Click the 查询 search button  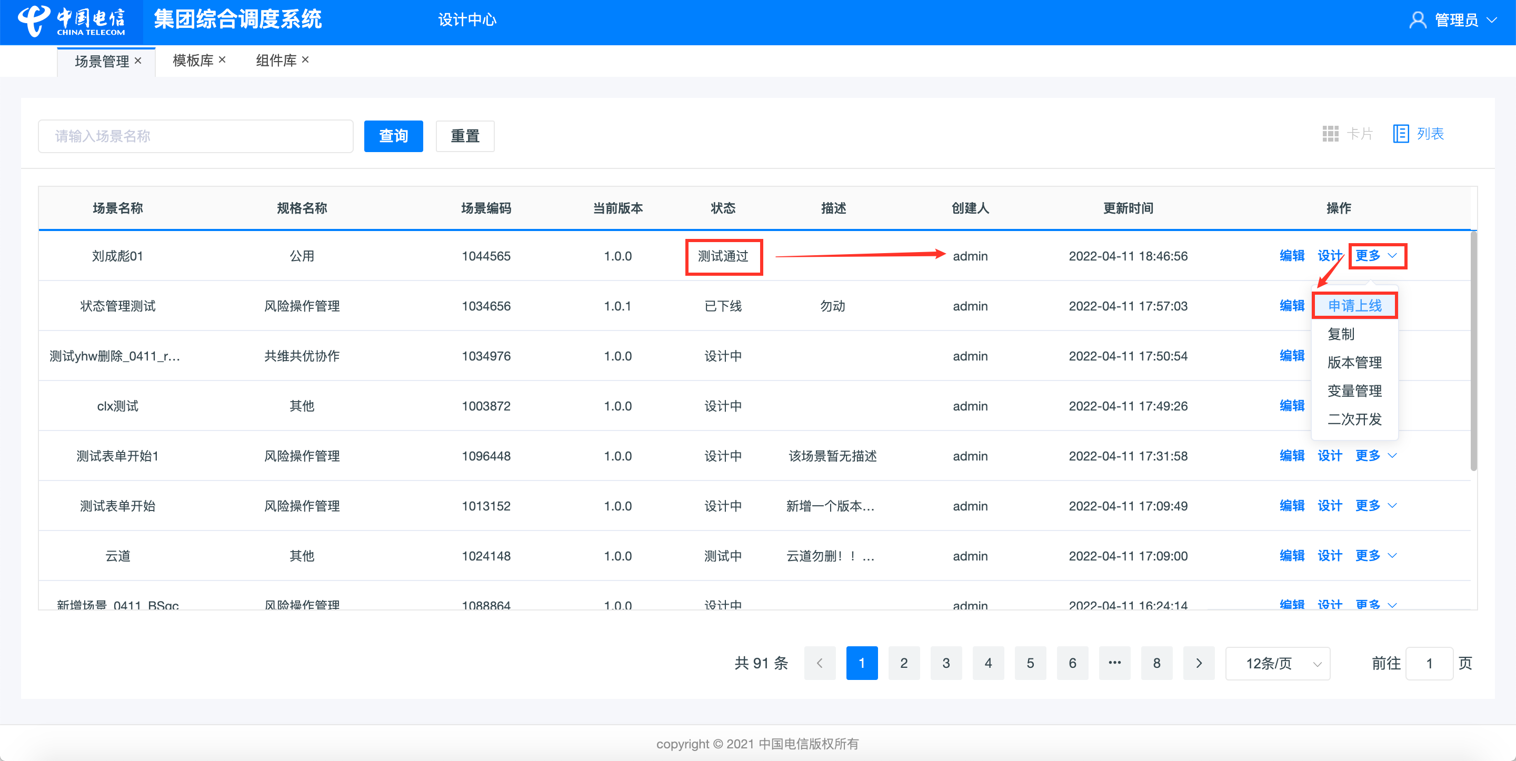[393, 136]
